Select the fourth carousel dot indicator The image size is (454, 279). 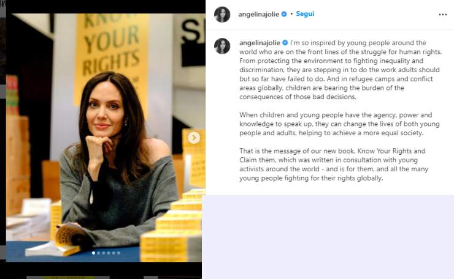(x=109, y=253)
